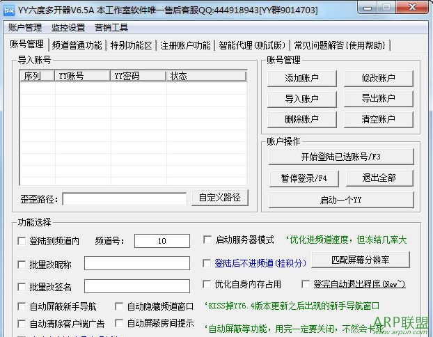Click the app icon in title bar
The image size is (433, 337).
point(9,10)
